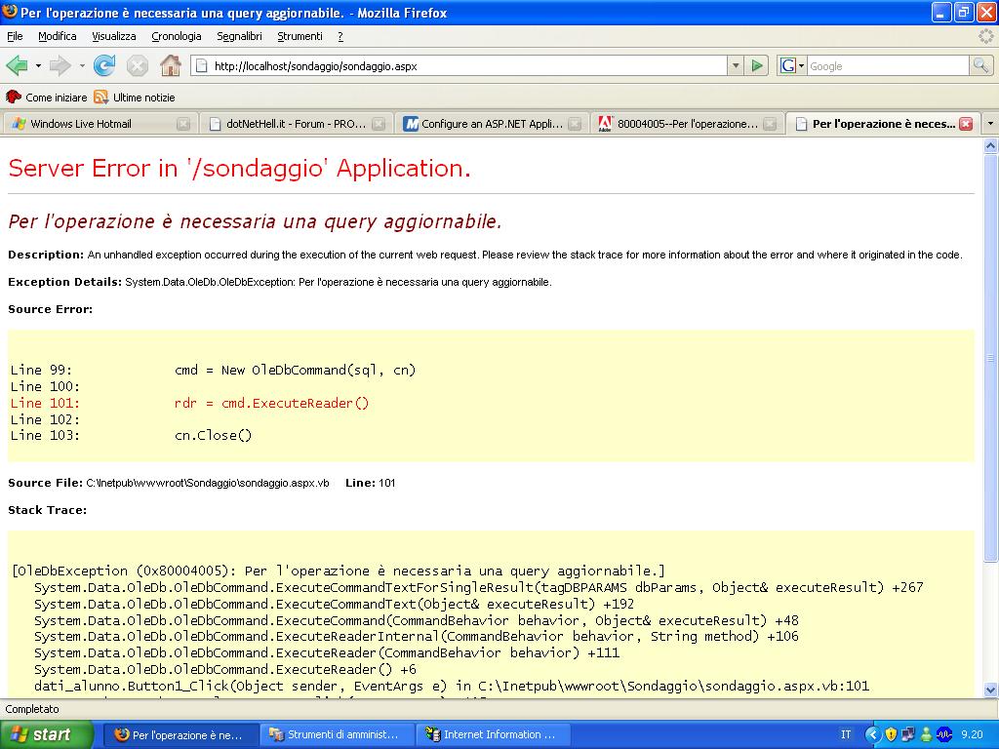Click the Completato status bar text
Screen dimensions: 999x749
coord(32,709)
